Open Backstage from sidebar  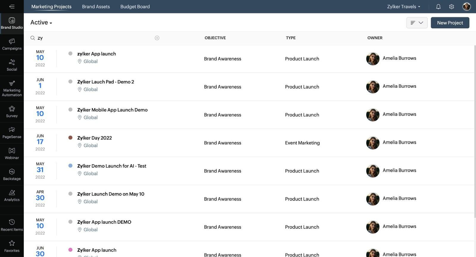(x=12, y=175)
